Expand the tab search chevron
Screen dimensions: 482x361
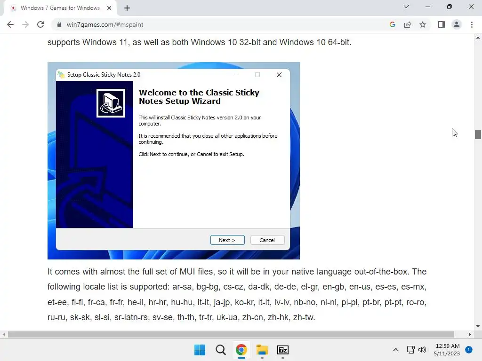point(406,7)
